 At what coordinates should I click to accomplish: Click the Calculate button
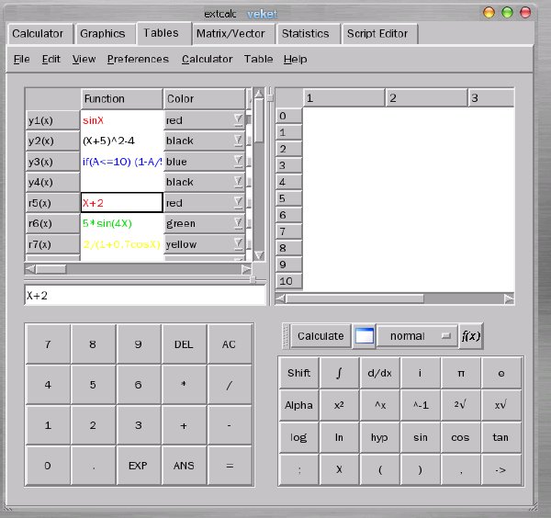click(320, 336)
